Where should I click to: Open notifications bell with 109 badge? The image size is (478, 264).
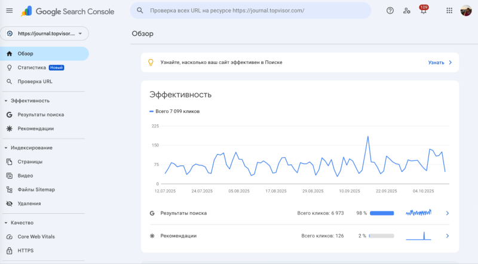pos(424,10)
